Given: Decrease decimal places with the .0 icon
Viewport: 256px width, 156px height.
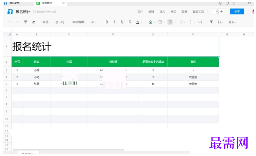Looking at the screenshot, I should tap(56, 22).
